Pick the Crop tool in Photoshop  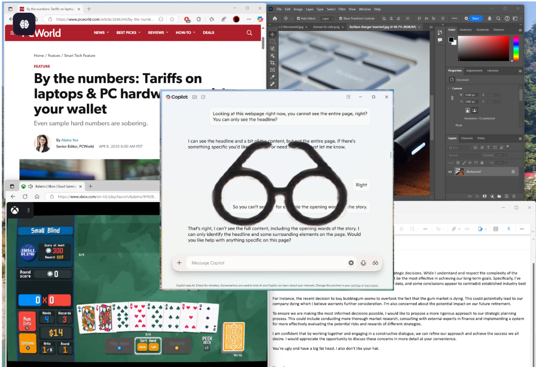pyautogui.click(x=272, y=62)
